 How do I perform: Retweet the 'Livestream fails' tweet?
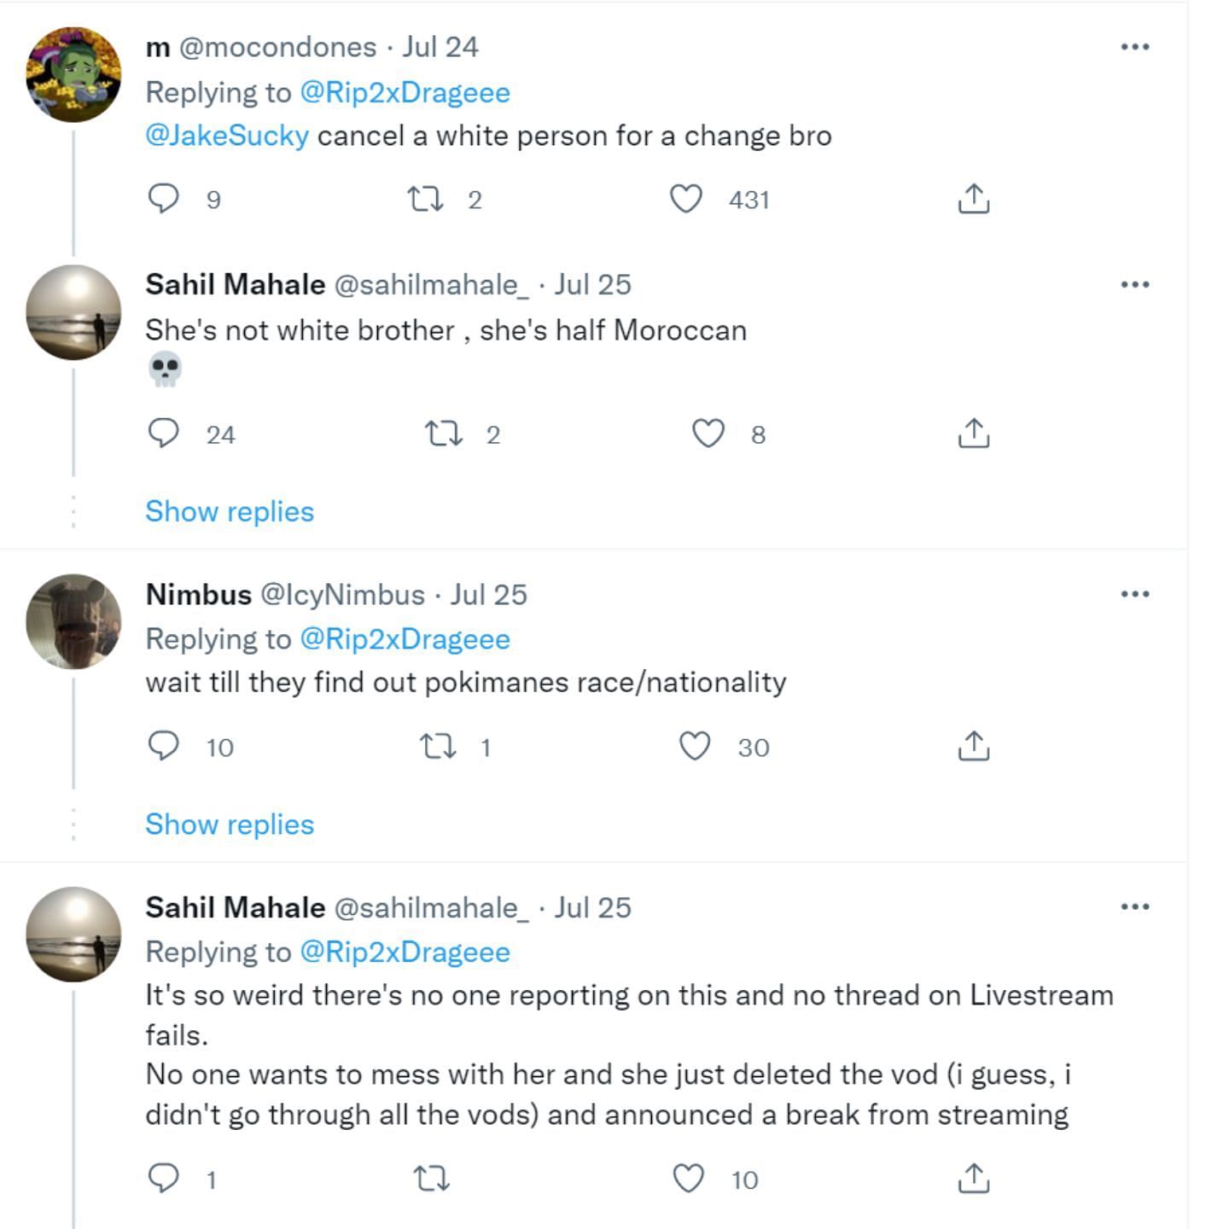[x=431, y=1179]
